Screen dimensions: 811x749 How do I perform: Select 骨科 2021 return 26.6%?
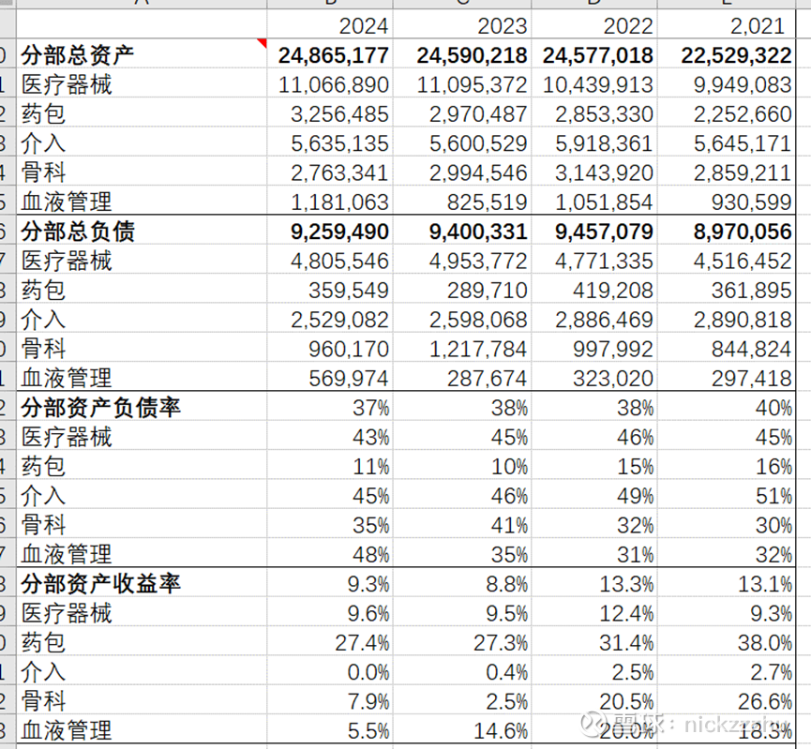726,700
